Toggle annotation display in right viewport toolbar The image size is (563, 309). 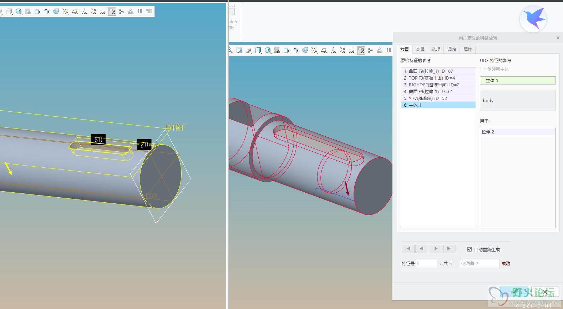[x=361, y=51]
